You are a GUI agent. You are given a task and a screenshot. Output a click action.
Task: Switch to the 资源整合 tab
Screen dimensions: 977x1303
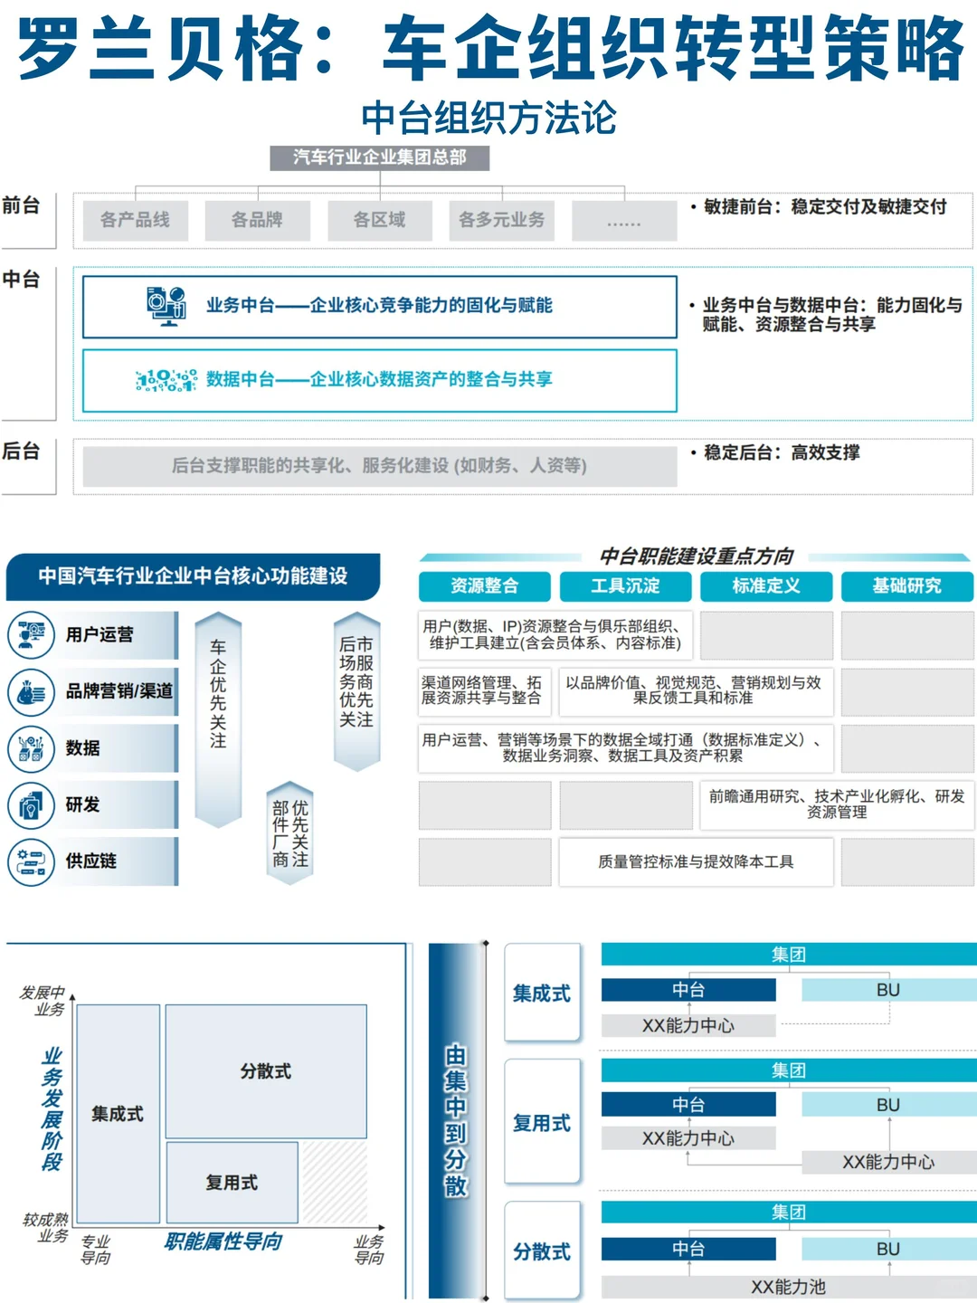484,586
